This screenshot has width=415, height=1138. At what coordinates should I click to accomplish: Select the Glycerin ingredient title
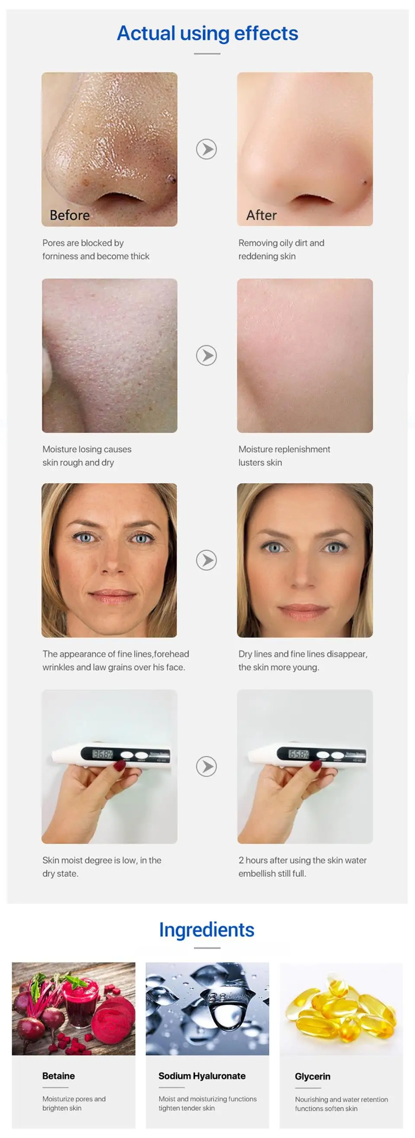313,1077
